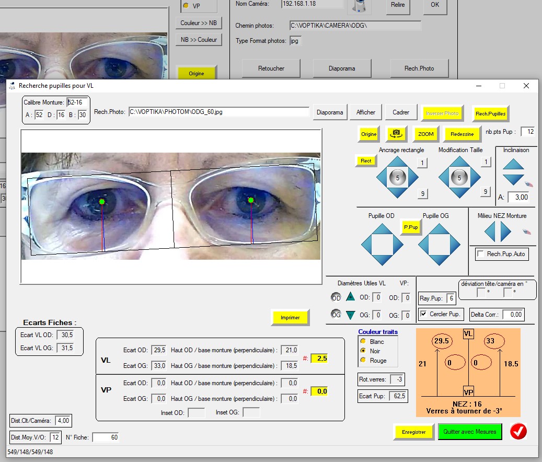Viewport: 542px width, 462px height.
Task: Click the Quitter avec Mesures button
Action: [469, 432]
